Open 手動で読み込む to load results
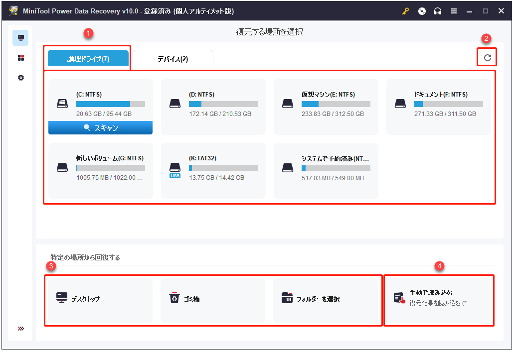Image resolution: width=514 pixels, height=352 pixels. 439,300
